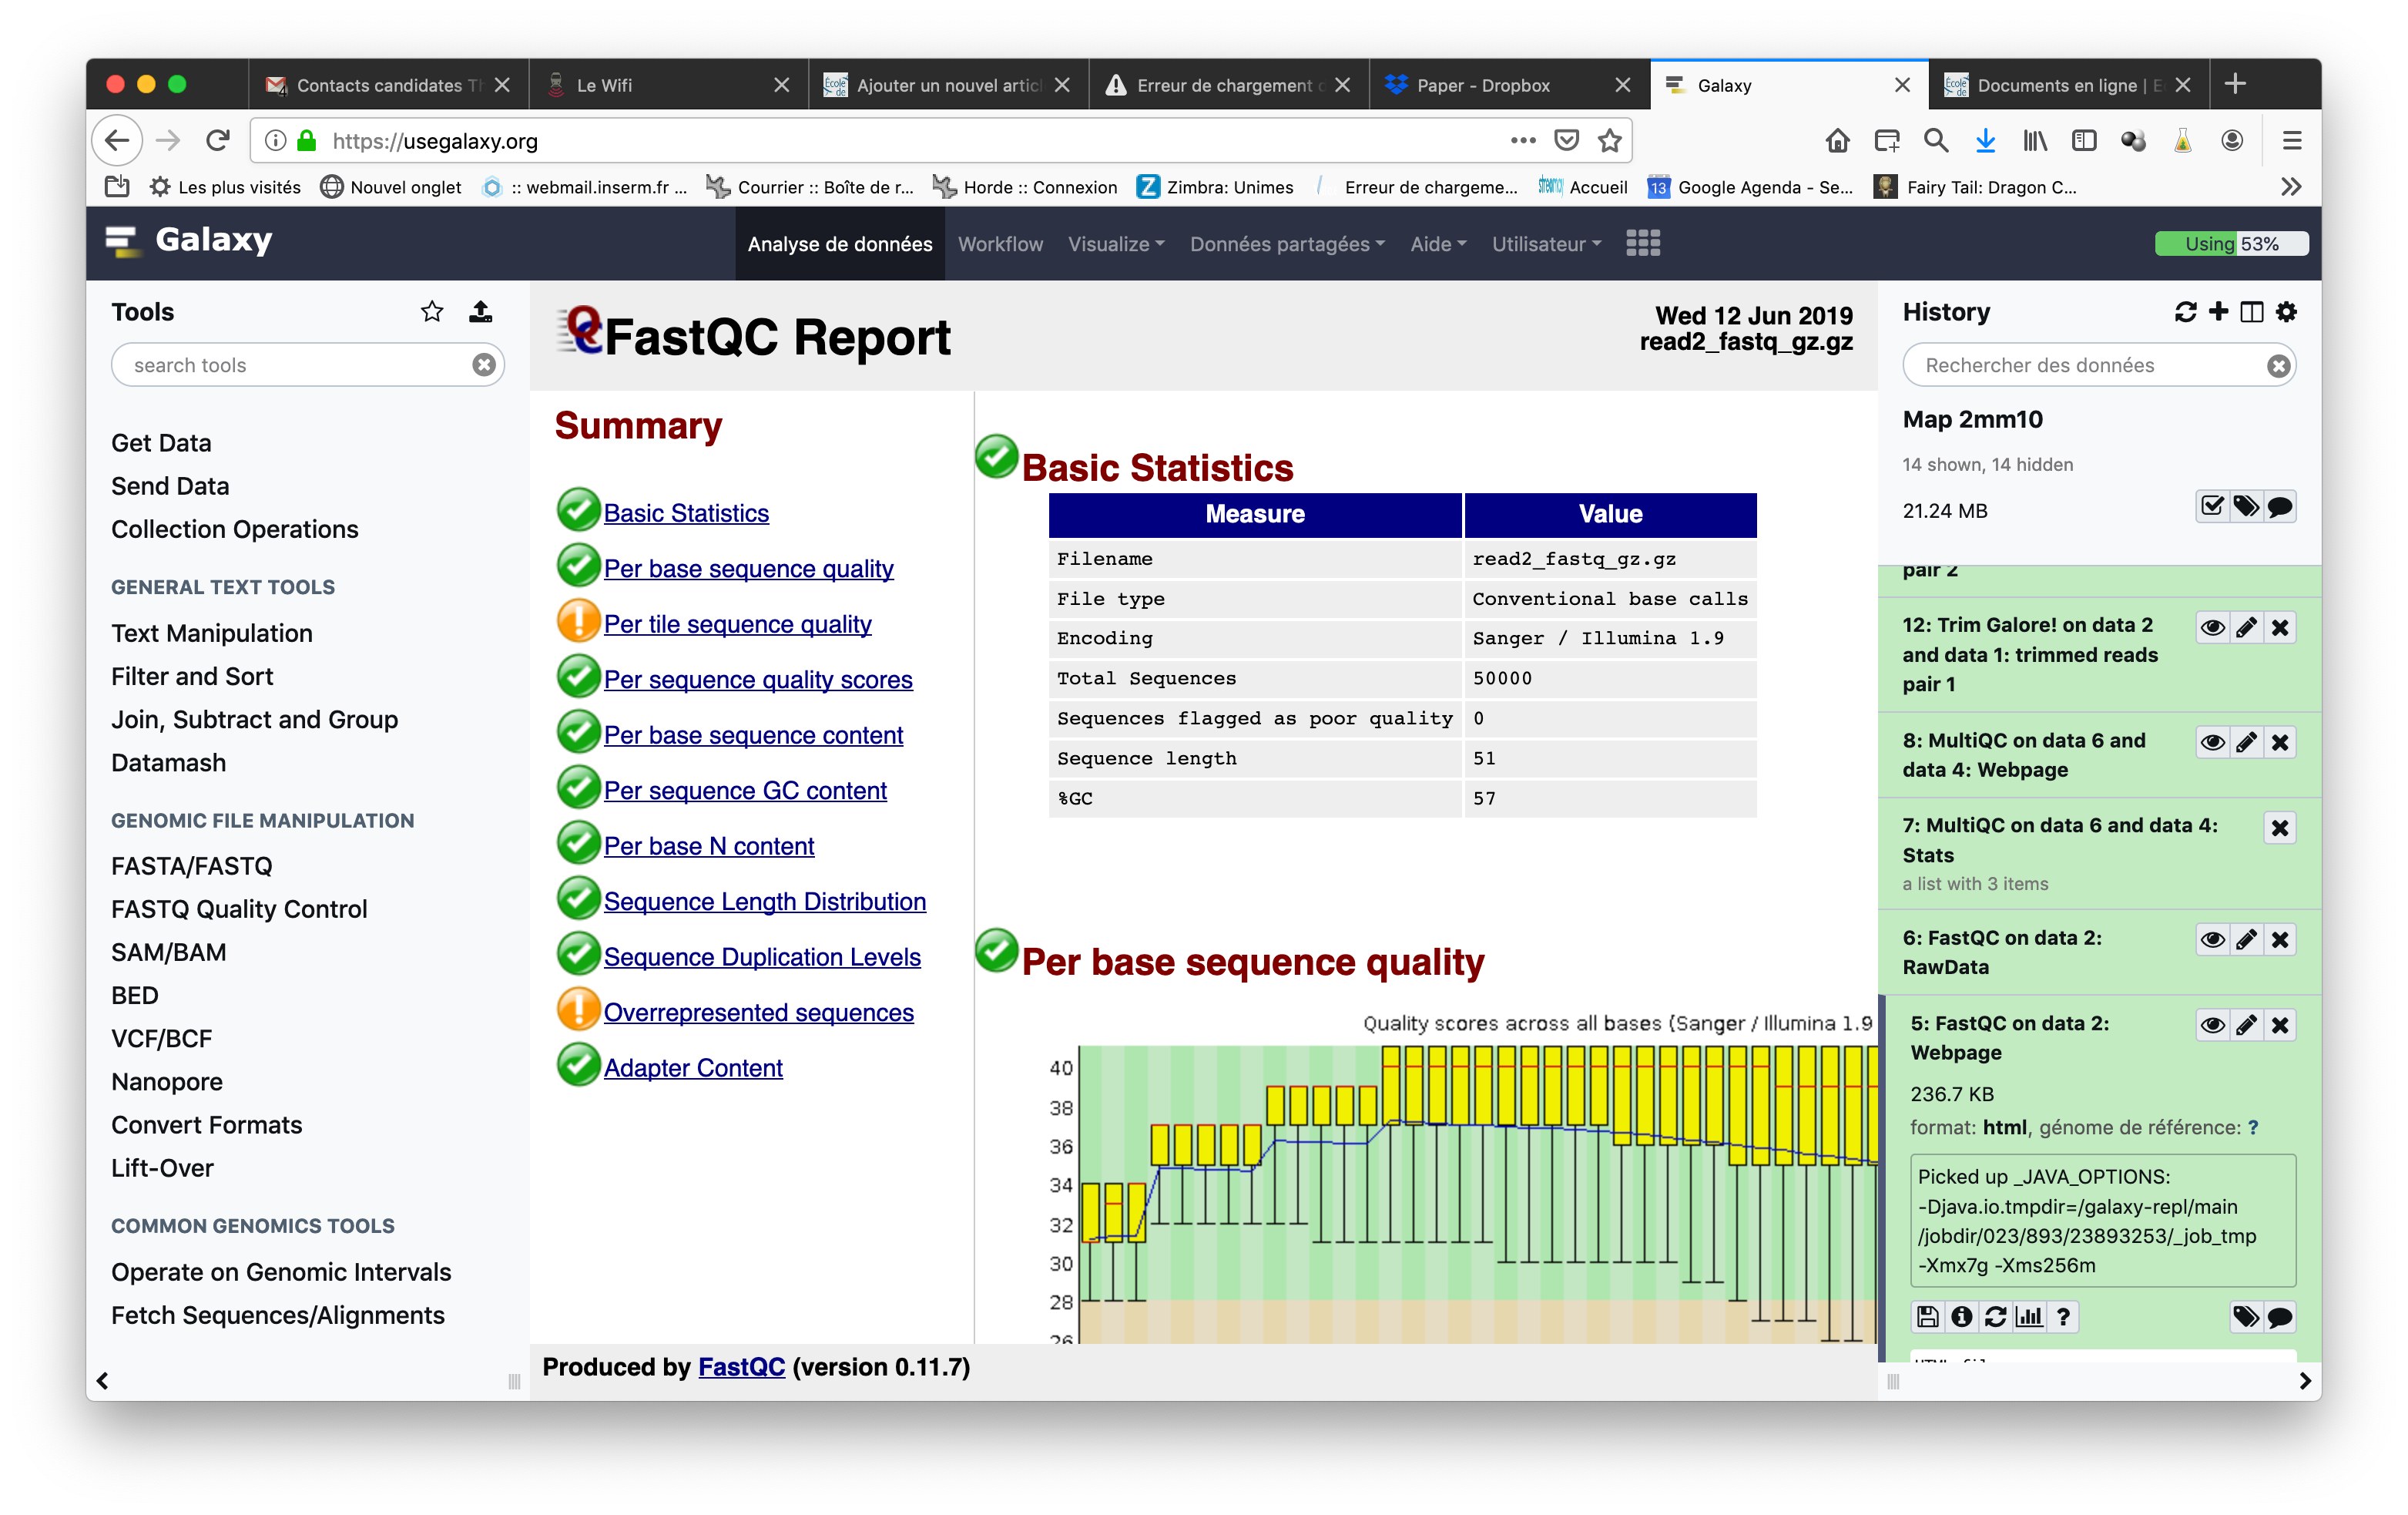Open the Données partagées dropdown menu
Image resolution: width=2408 pixels, height=1515 pixels.
1287,244
